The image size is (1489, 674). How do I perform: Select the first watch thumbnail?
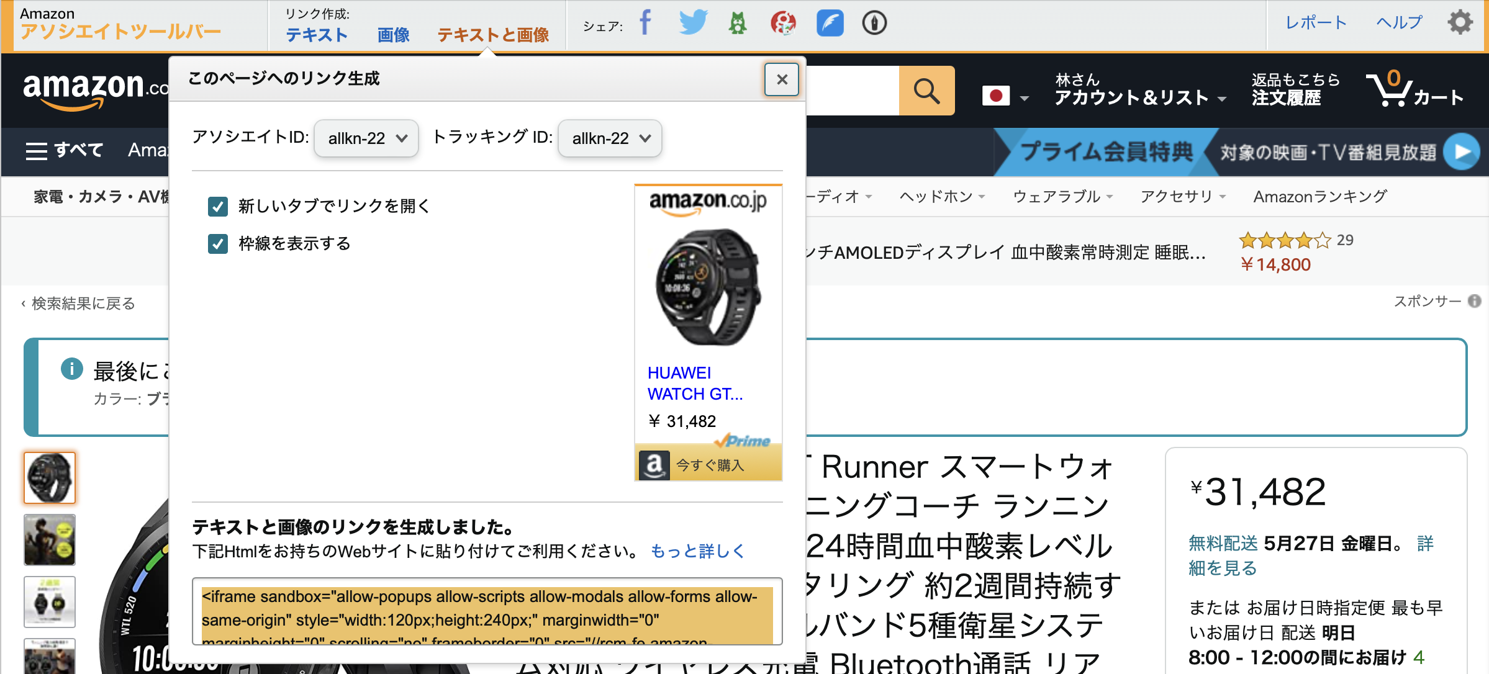click(50, 477)
